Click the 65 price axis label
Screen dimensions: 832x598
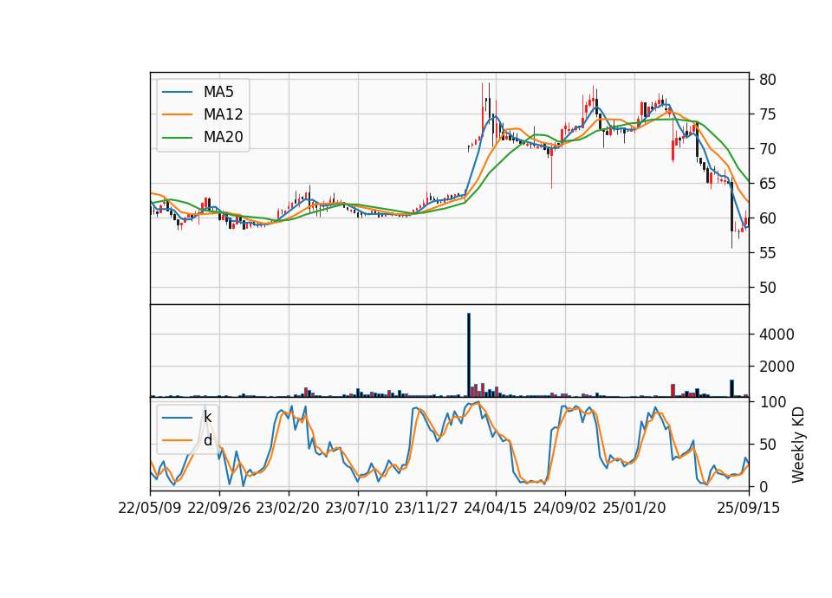click(x=767, y=184)
